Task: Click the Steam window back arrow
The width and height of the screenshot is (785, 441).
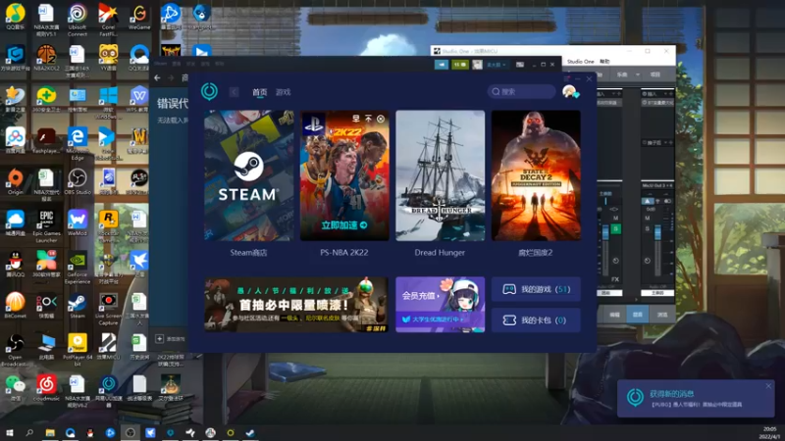Action: pyautogui.click(x=157, y=78)
